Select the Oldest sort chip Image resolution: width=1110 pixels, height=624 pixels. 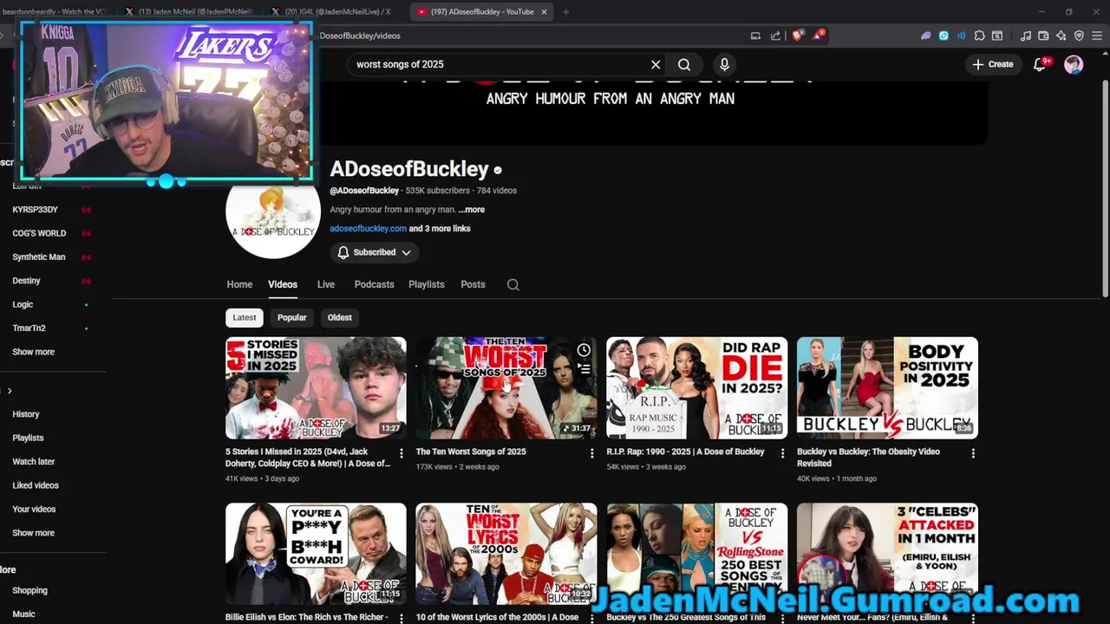(x=340, y=317)
